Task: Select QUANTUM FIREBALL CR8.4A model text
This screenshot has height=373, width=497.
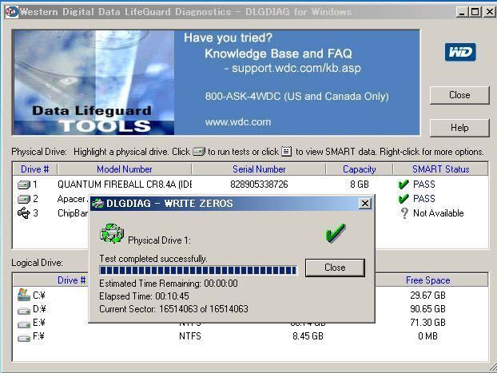Action: click(125, 185)
